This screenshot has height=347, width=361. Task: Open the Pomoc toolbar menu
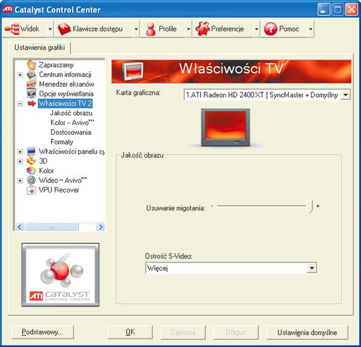pyautogui.click(x=283, y=29)
